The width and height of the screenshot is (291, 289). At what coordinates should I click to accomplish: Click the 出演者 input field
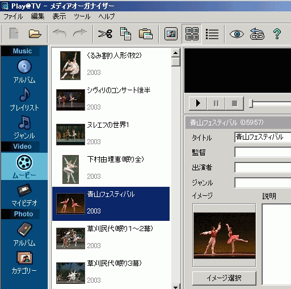coord(263,167)
